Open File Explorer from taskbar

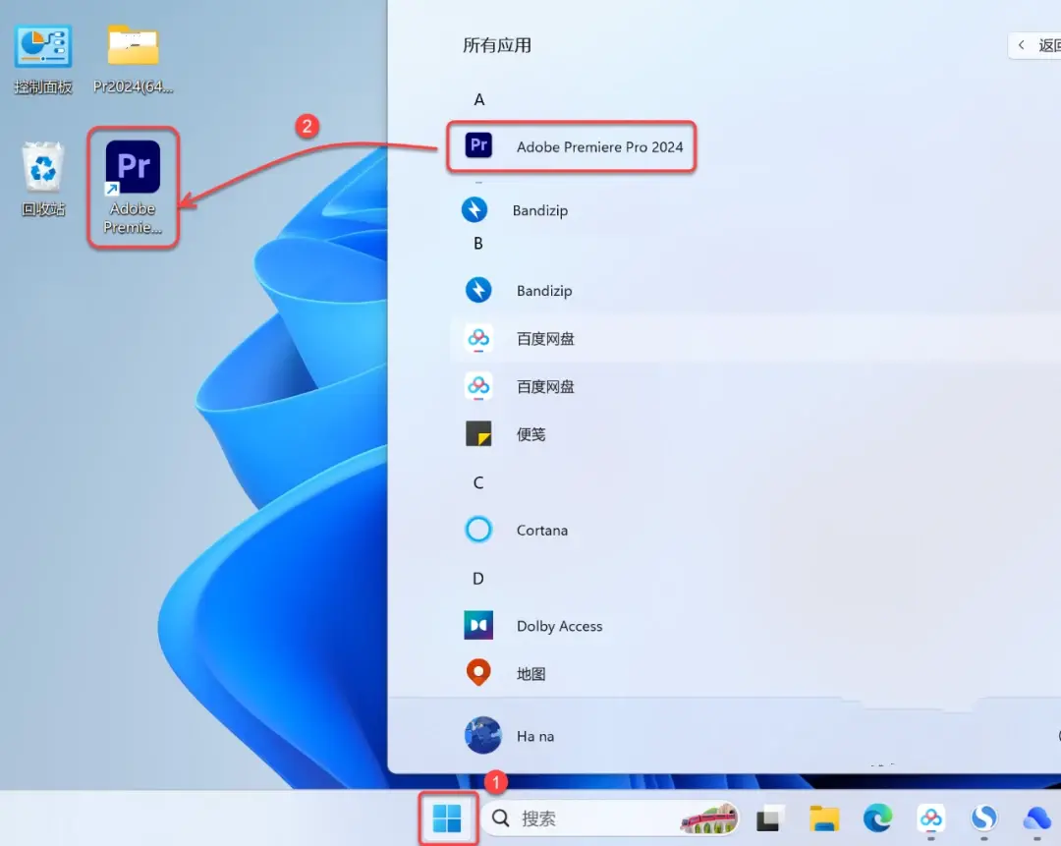click(x=823, y=818)
